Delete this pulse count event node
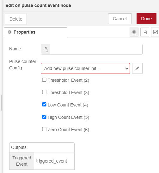This screenshot has height=173, width=159. click(x=16, y=19)
